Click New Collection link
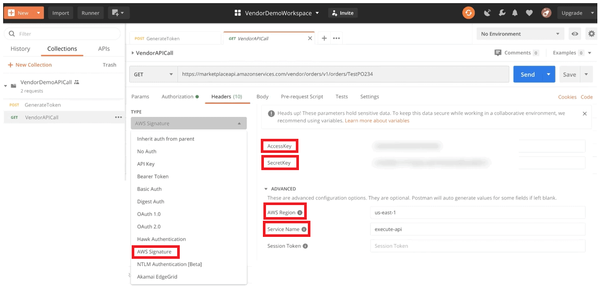Image resolution: width=601 pixels, height=287 pixels. coord(29,65)
